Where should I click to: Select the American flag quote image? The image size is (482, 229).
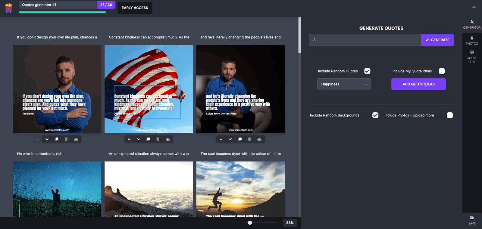coord(149,89)
